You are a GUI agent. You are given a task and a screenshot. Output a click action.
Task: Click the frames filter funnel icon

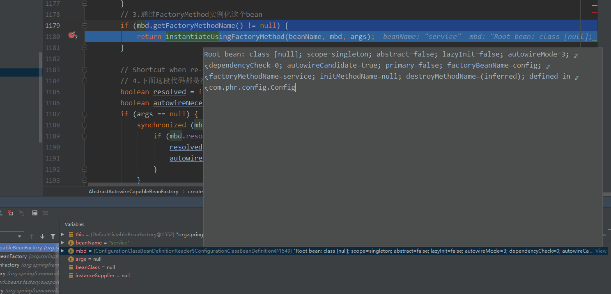point(53,236)
